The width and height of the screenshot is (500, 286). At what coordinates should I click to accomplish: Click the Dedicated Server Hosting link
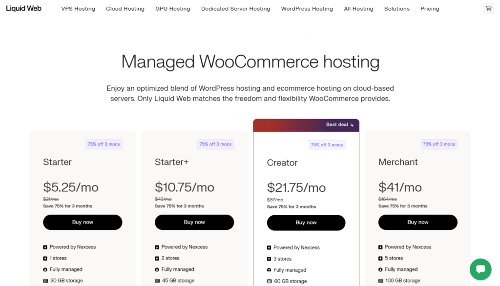[235, 8]
